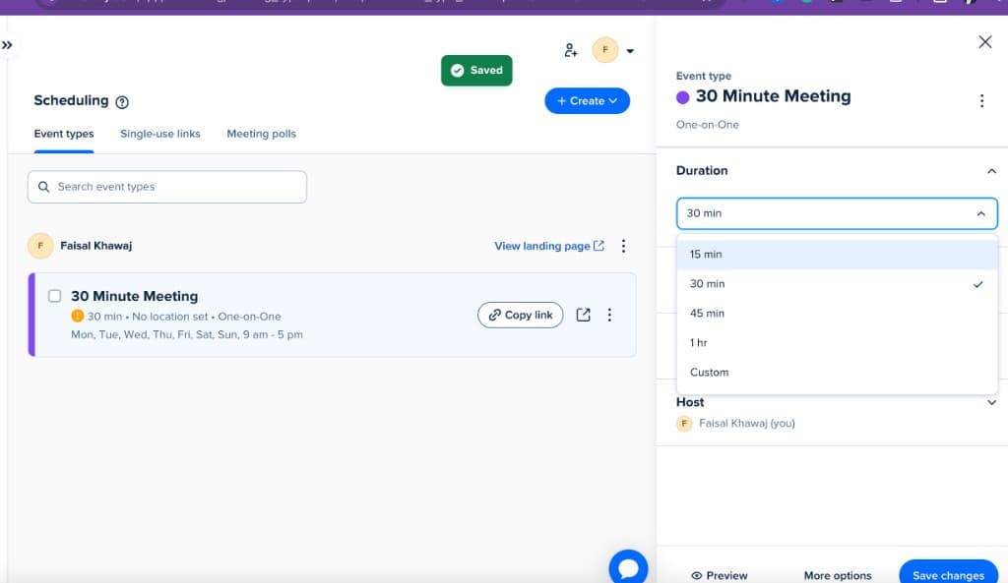
Task: Focus the Search event types field
Action: click(167, 187)
